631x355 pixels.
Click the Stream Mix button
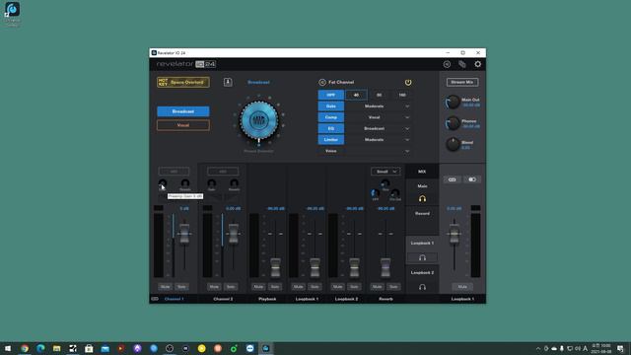[462, 82]
